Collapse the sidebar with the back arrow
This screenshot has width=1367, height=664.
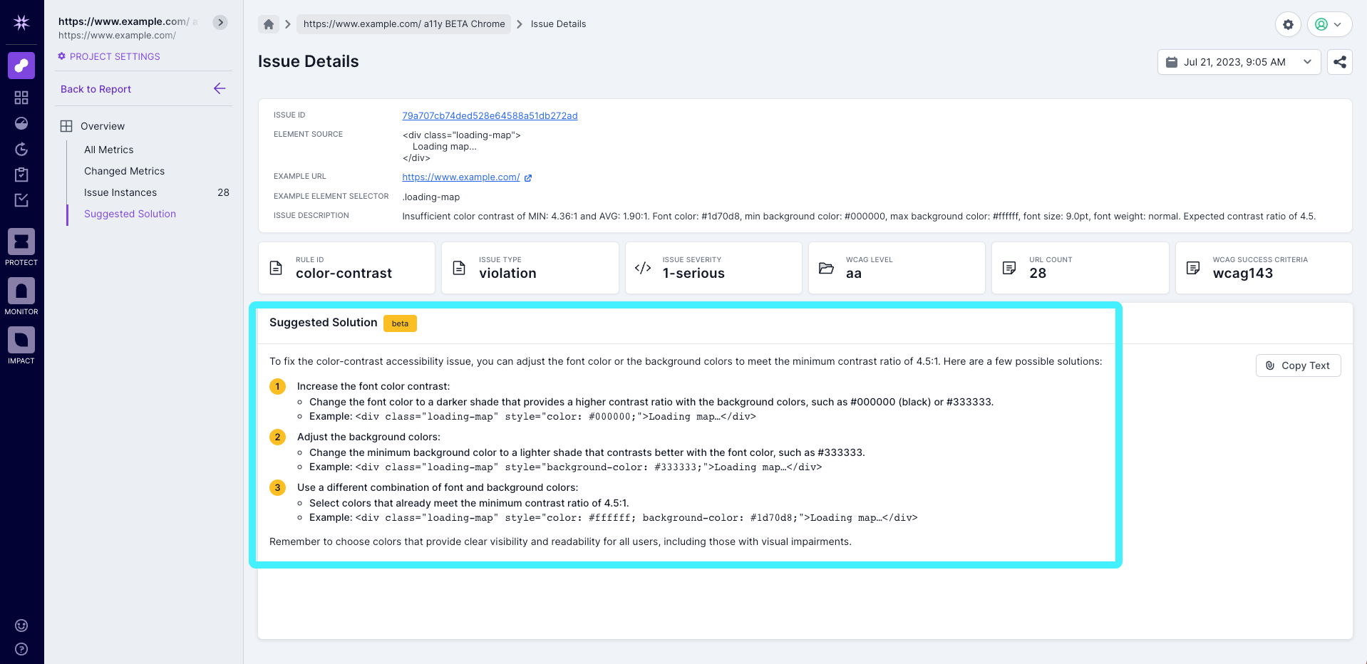point(219,88)
